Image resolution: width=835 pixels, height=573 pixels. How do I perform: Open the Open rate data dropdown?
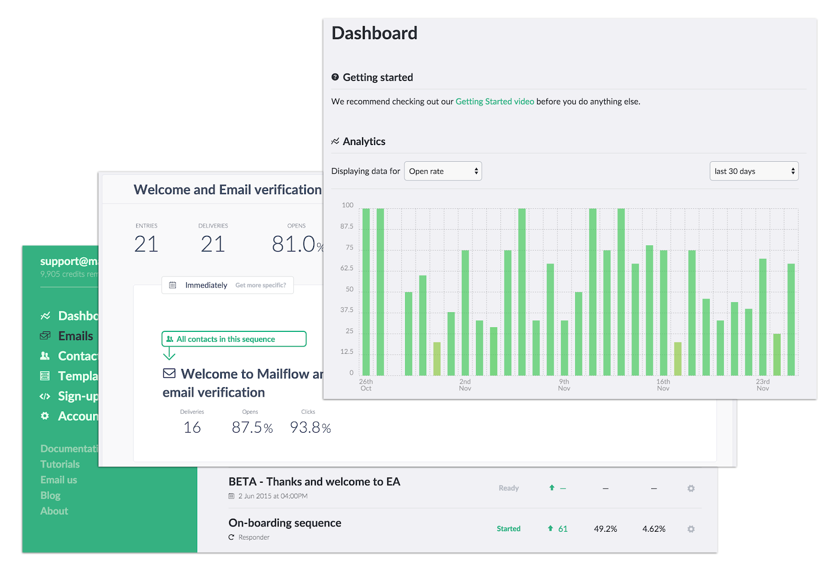tap(443, 171)
